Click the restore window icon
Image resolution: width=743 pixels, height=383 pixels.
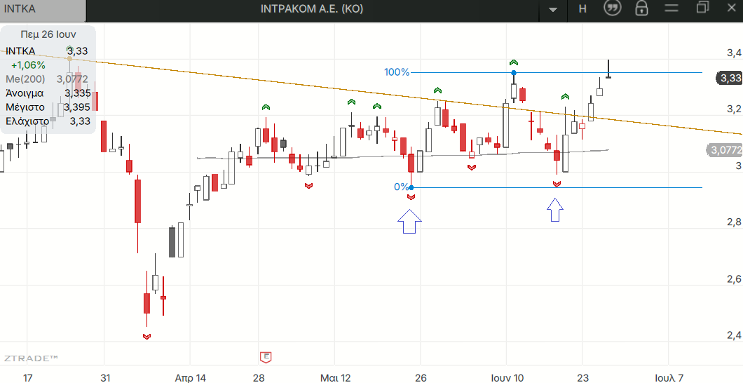703,7
